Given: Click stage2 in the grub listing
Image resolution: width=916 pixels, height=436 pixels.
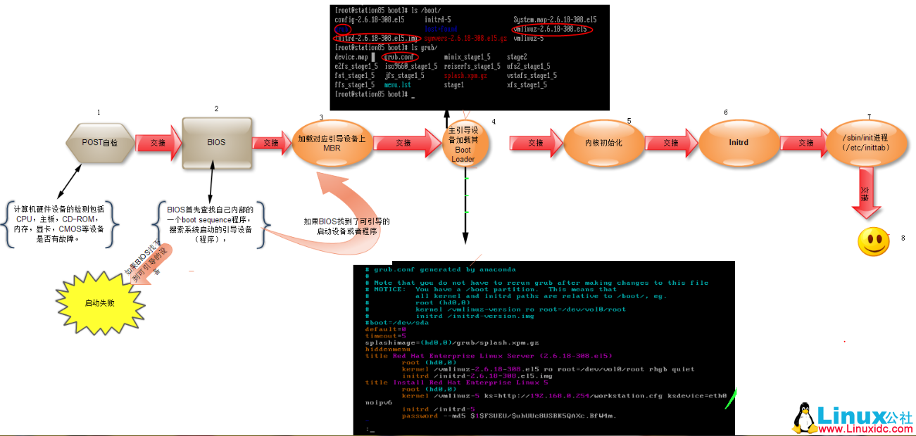Looking at the screenshot, I should [517, 57].
